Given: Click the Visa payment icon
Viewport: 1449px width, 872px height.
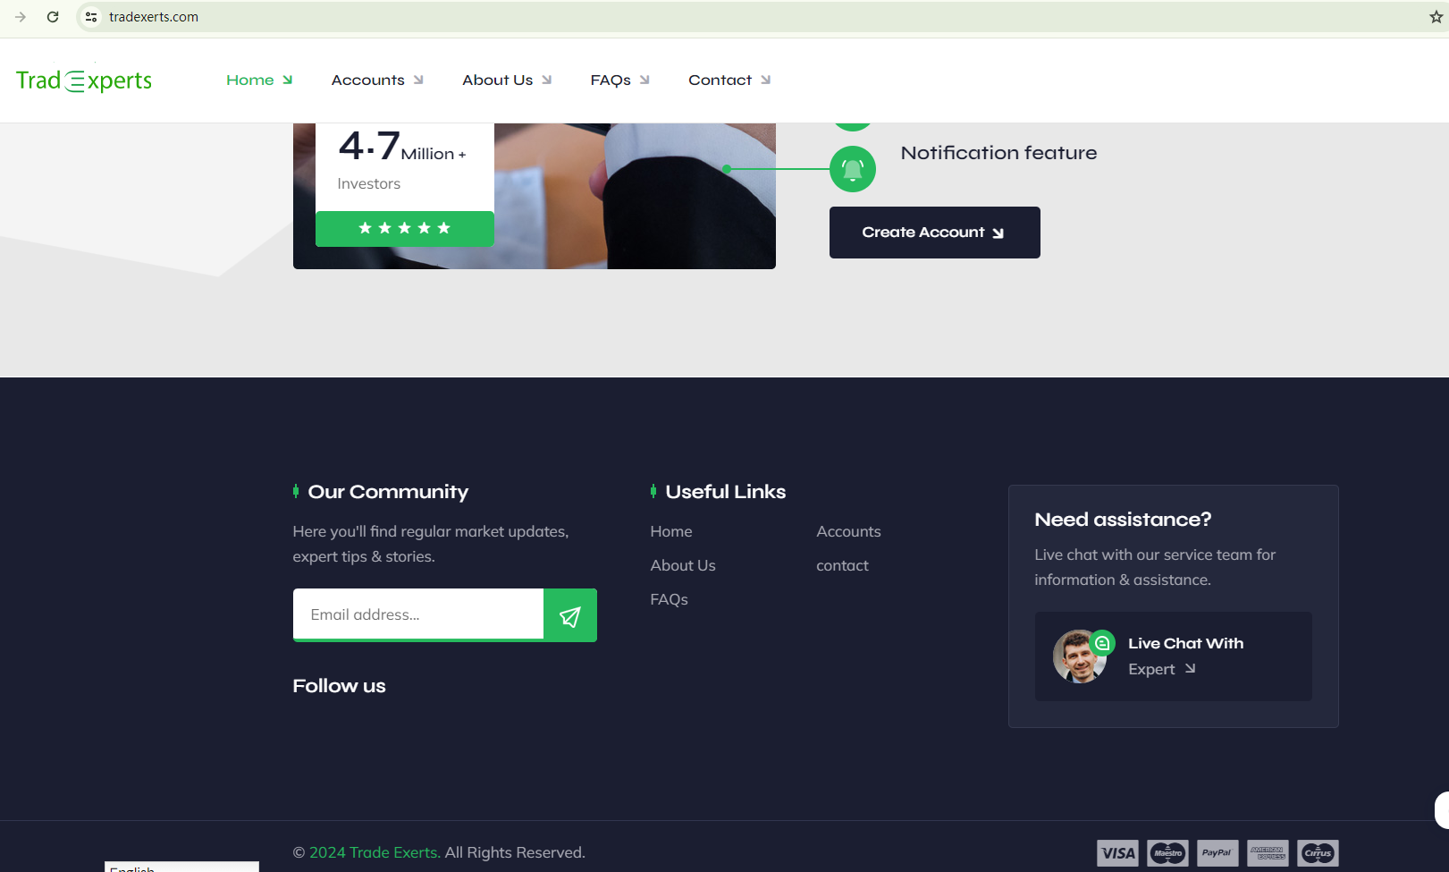Looking at the screenshot, I should click(1117, 853).
